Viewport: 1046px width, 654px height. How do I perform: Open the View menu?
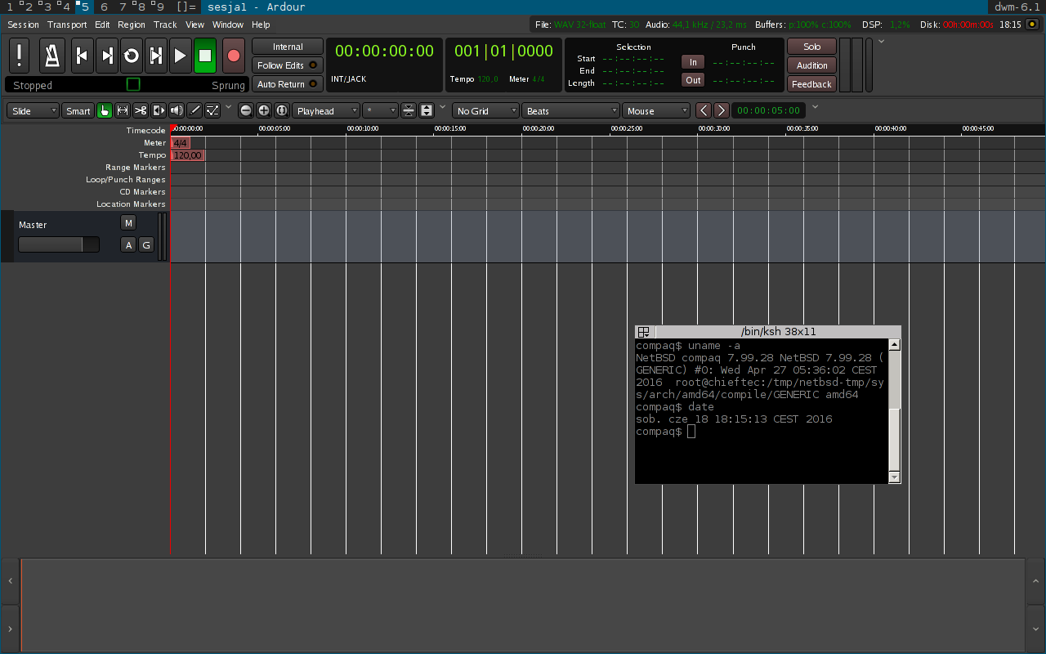click(x=194, y=25)
